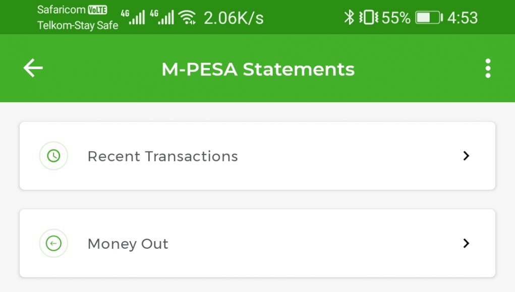The height and width of the screenshot is (292, 515).
Task: Tap the clock icon beside Recent Transactions
Action: [53, 156]
